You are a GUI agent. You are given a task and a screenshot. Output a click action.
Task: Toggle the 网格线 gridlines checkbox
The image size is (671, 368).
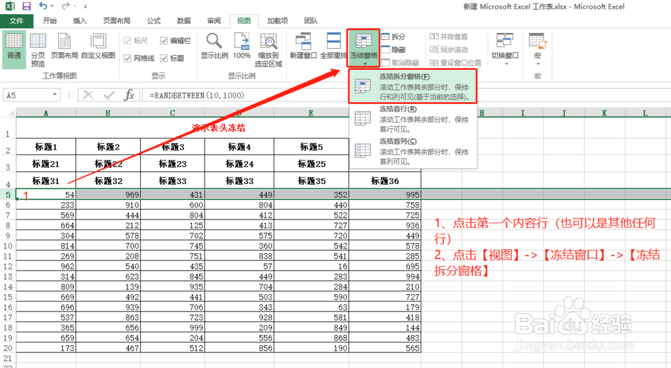point(127,58)
